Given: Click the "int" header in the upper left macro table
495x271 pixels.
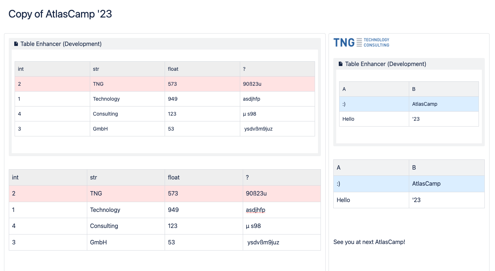Looking at the screenshot, I should (x=21, y=69).
